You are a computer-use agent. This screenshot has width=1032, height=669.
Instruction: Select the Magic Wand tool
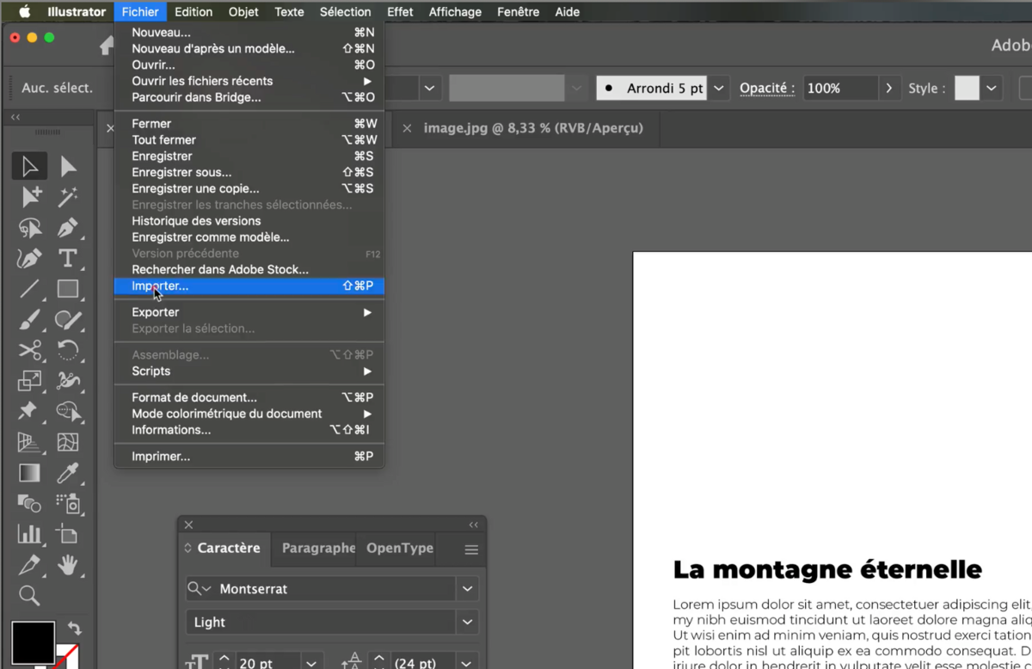point(68,197)
